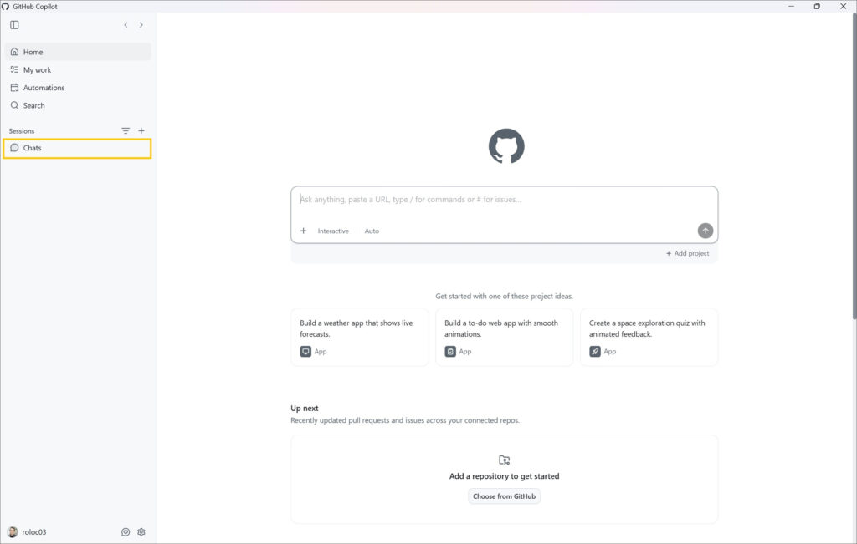Screen dimensions: 857x544
Task: Send the prompt with the arrow button
Action: point(705,231)
